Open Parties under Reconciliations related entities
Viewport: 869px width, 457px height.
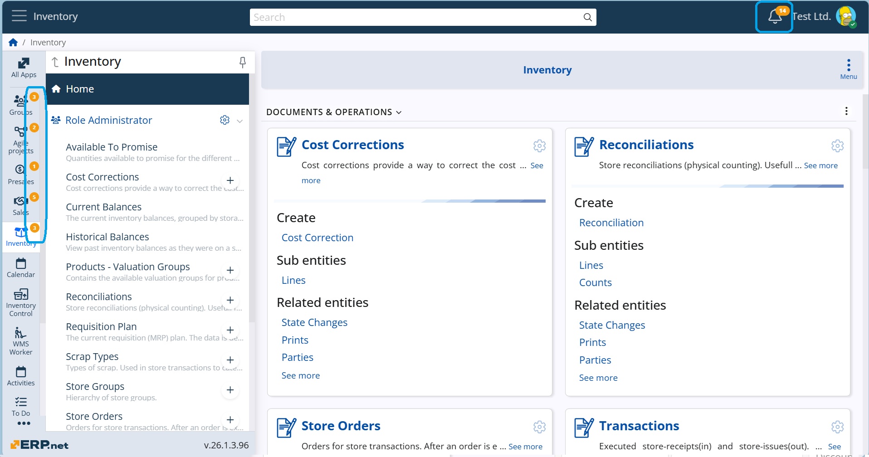[x=595, y=360]
